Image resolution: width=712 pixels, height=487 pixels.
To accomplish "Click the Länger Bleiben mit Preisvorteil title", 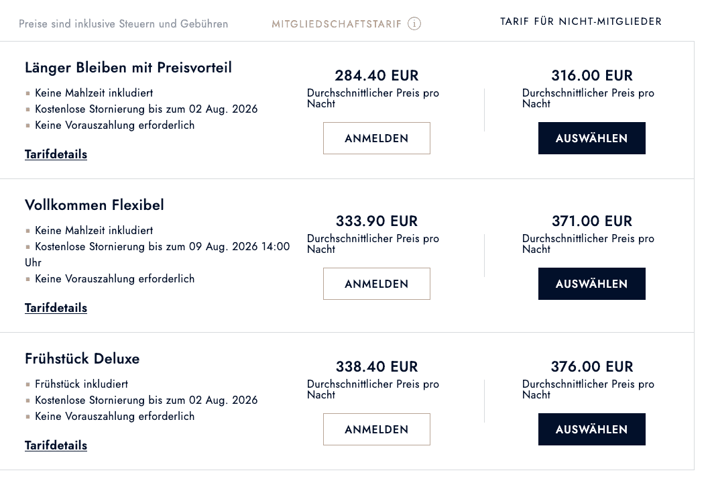I will (128, 68).
